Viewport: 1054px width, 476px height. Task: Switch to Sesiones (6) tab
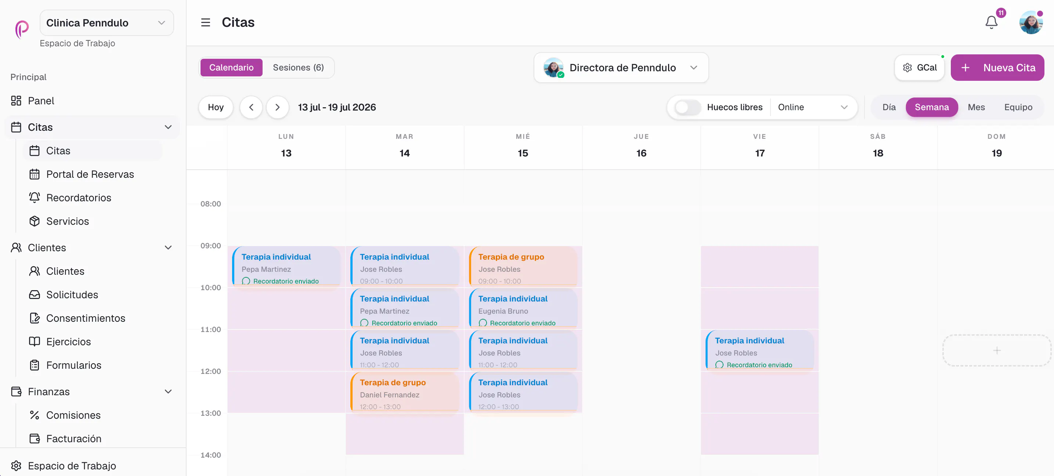(x=298, y=68)
